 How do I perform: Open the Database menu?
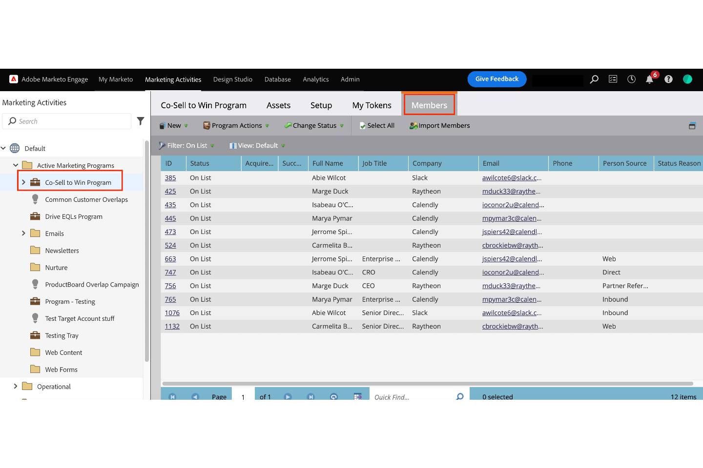(x=277, y=79)
